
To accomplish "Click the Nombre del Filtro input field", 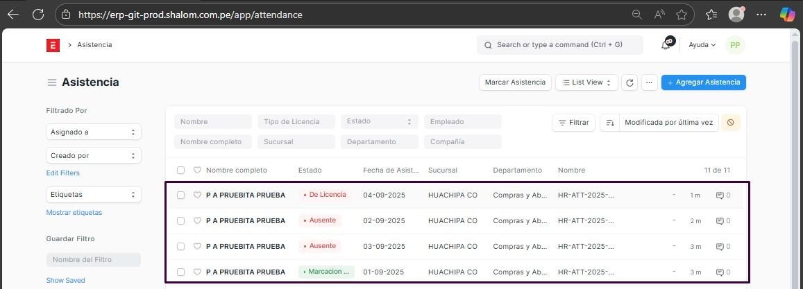I will 94,260.
